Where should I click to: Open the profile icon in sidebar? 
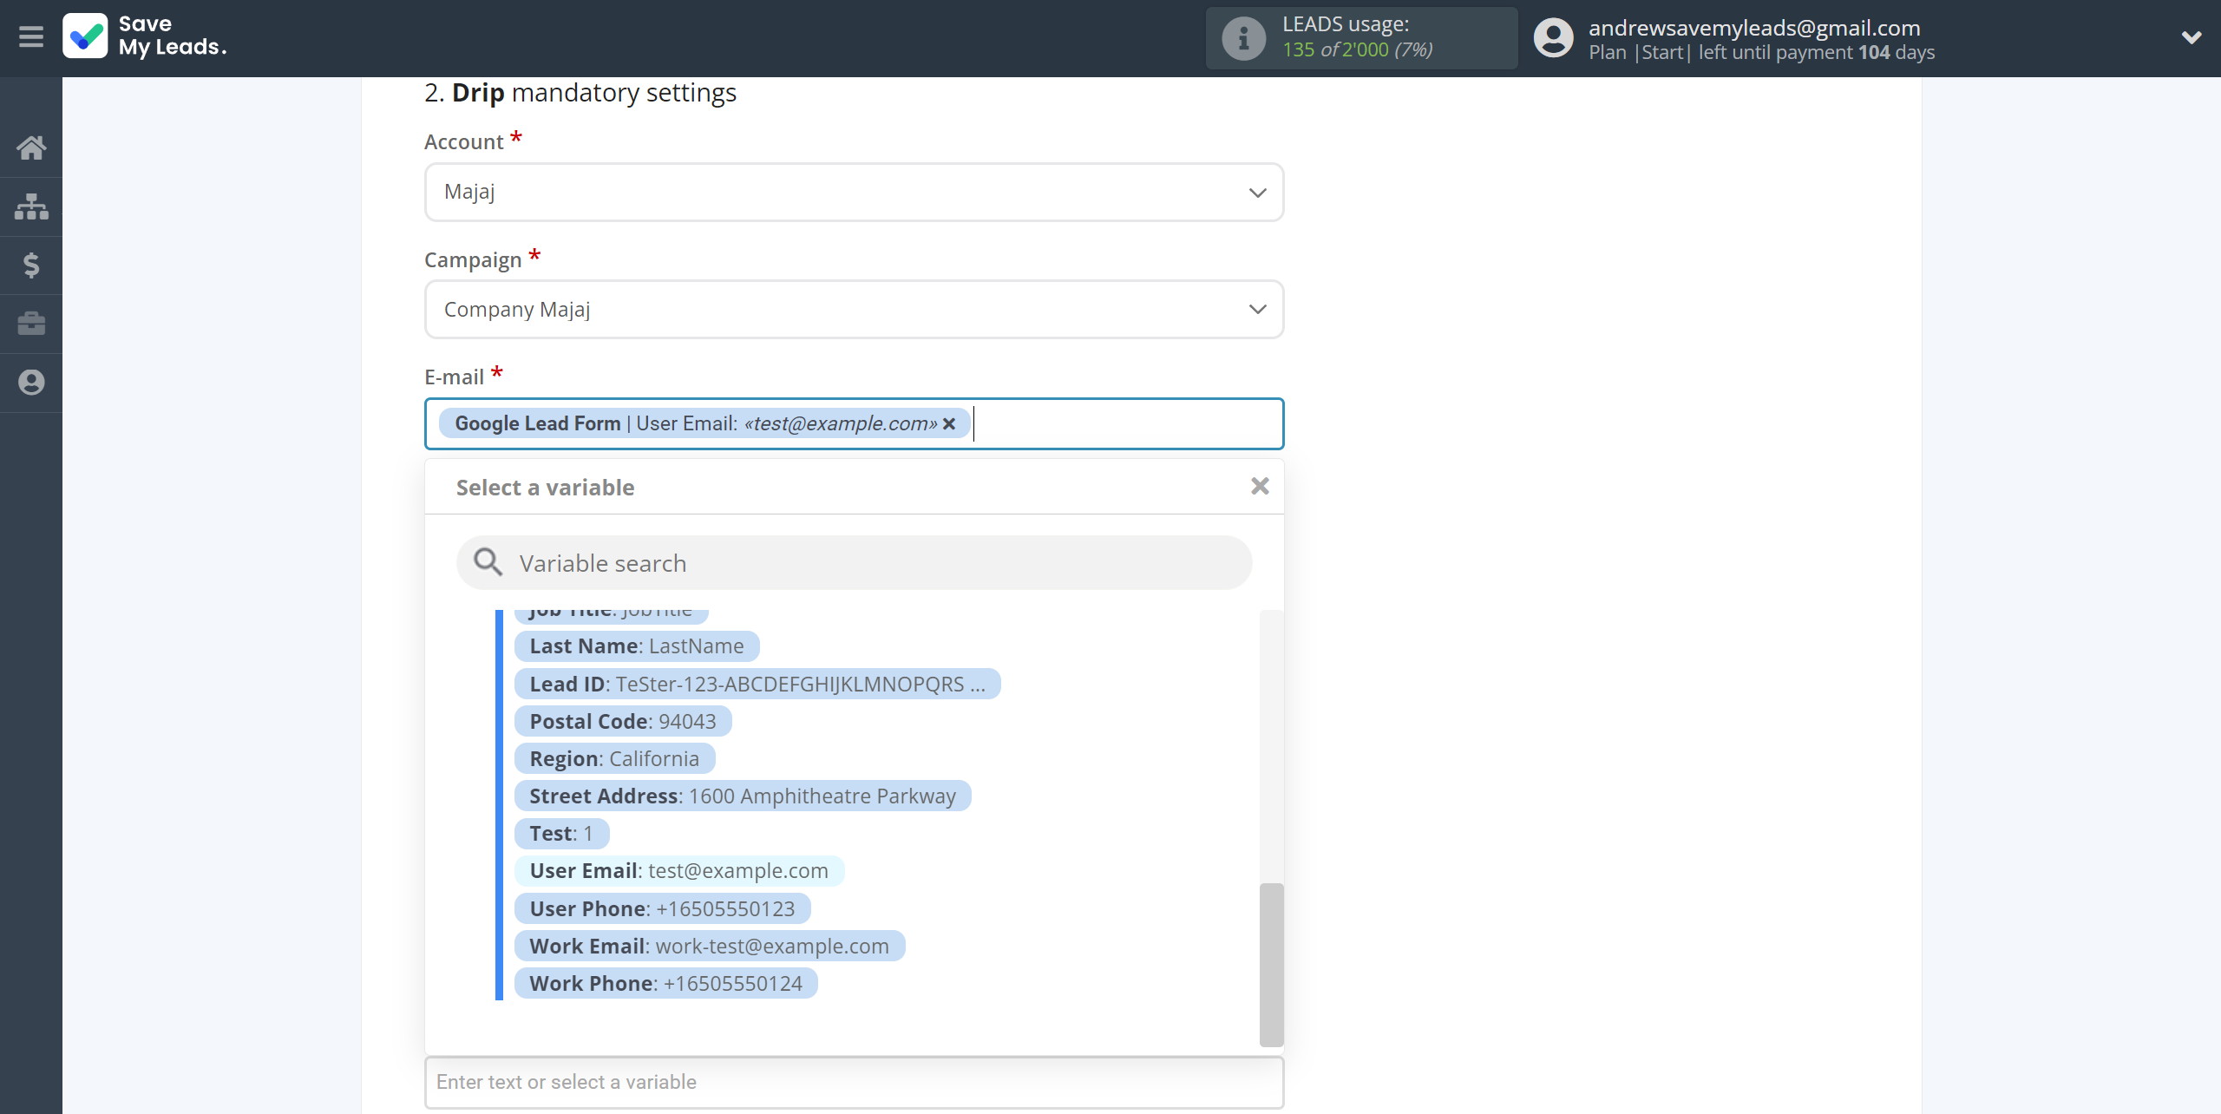[31, 382]
